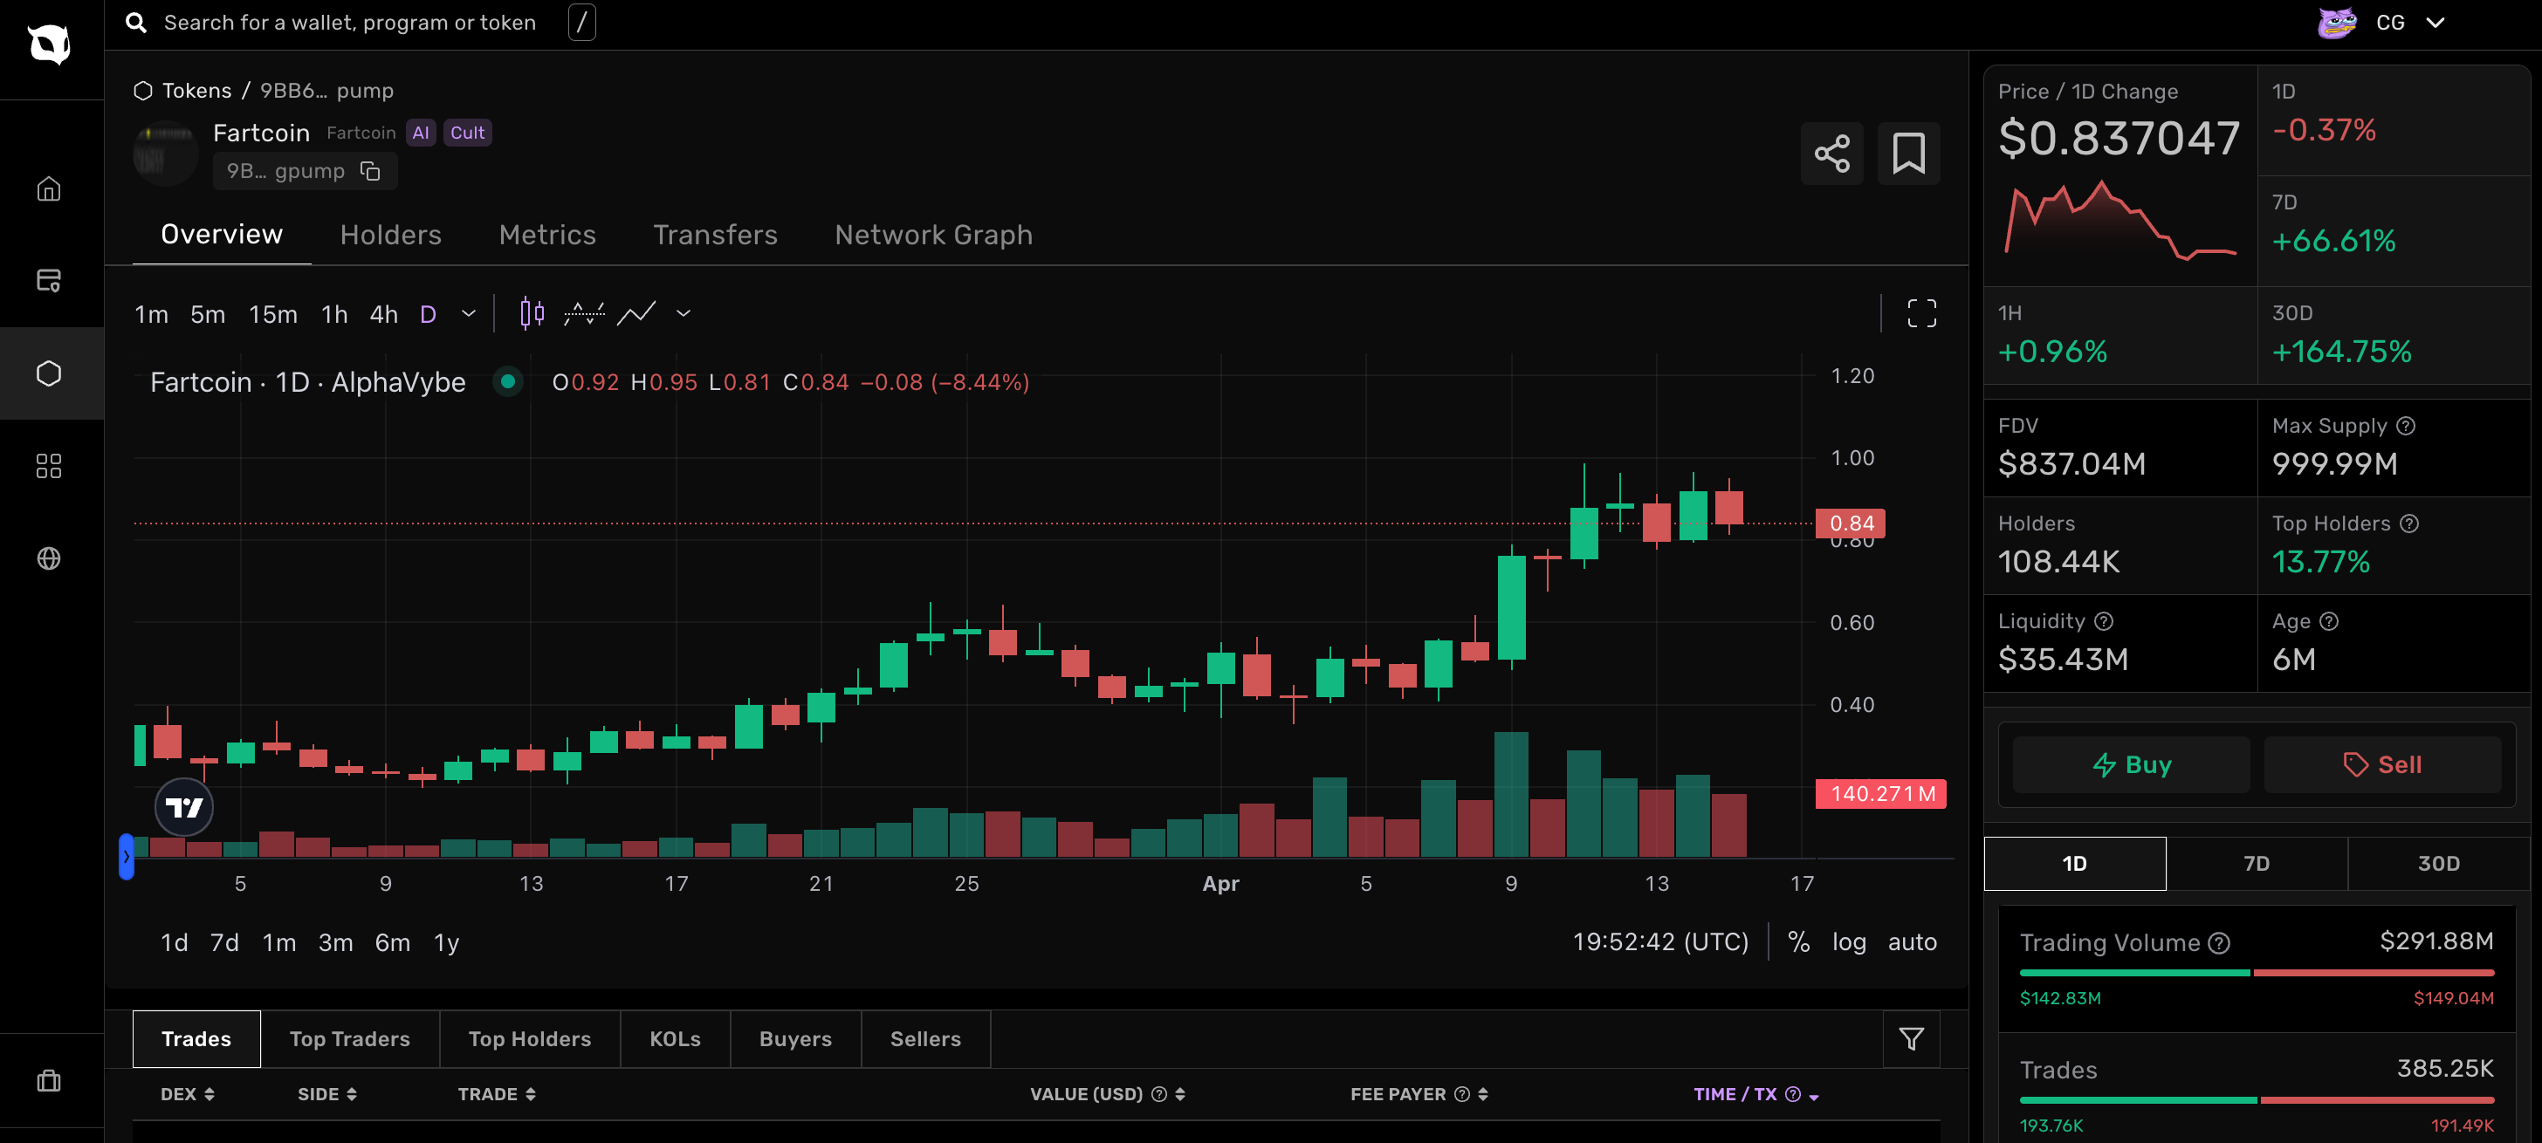
Task: Toggle log scale on chart
Action: [1848, 941]
